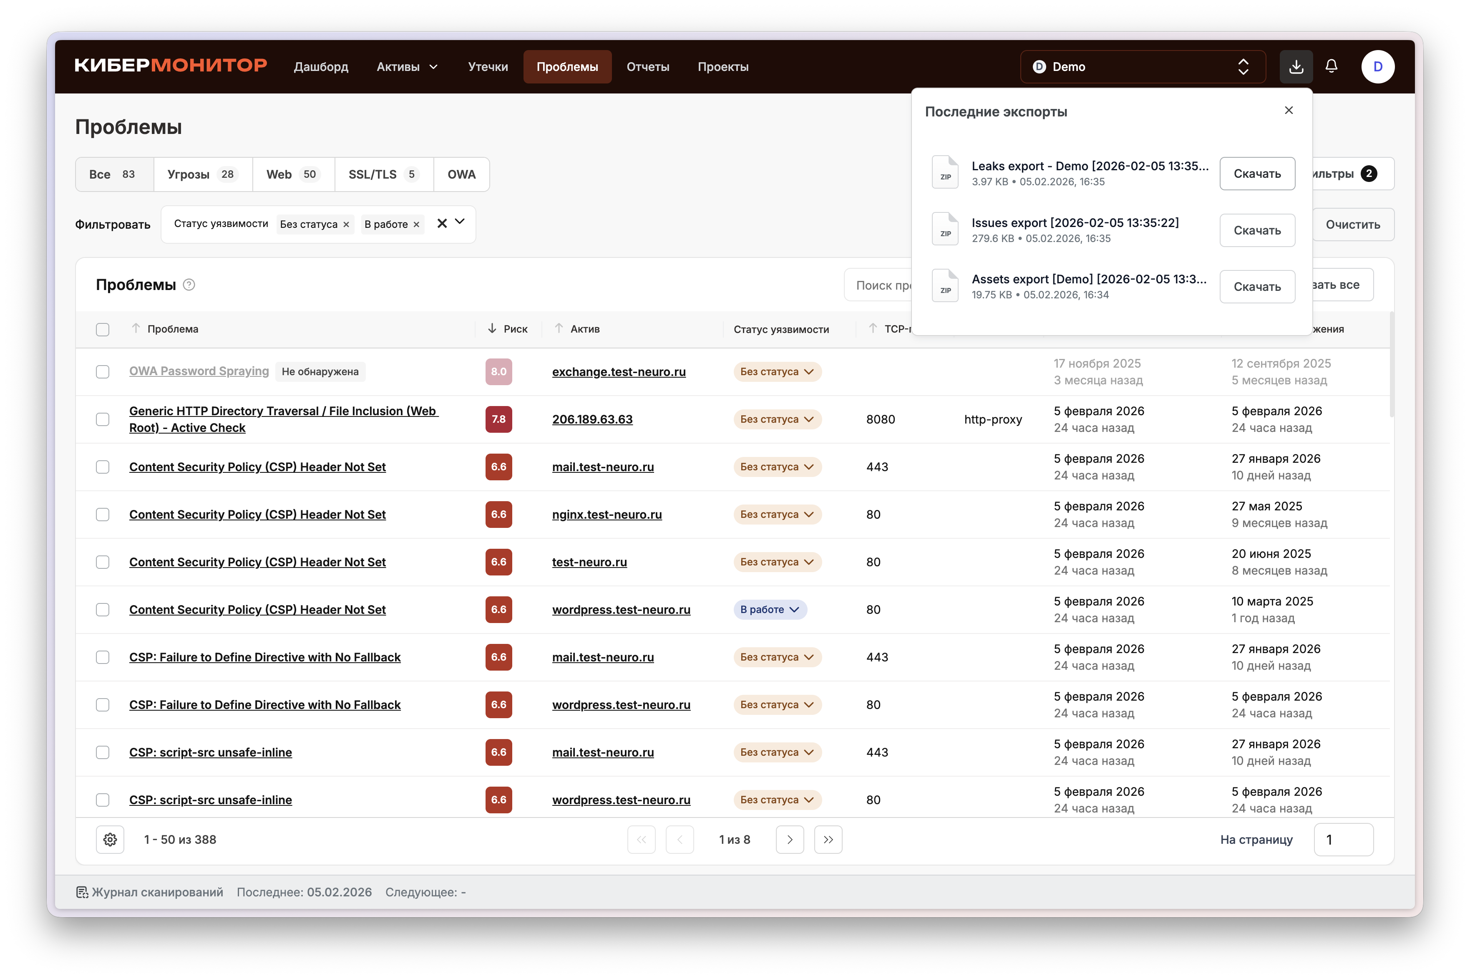Click ZIP file icon for Leaks export
The image size is (1470, 979).
[945, 173]
